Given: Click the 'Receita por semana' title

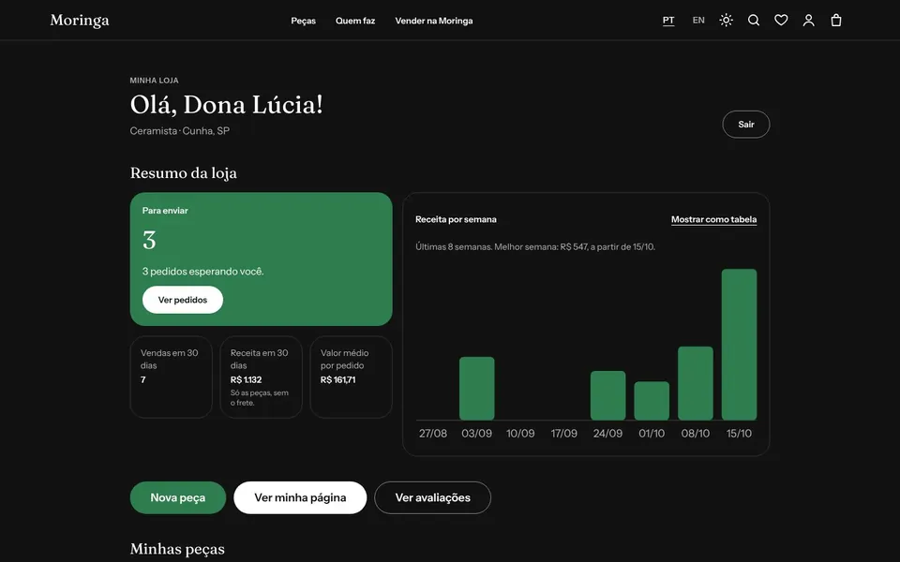Looking at the screenshot, I should [456, 219].
